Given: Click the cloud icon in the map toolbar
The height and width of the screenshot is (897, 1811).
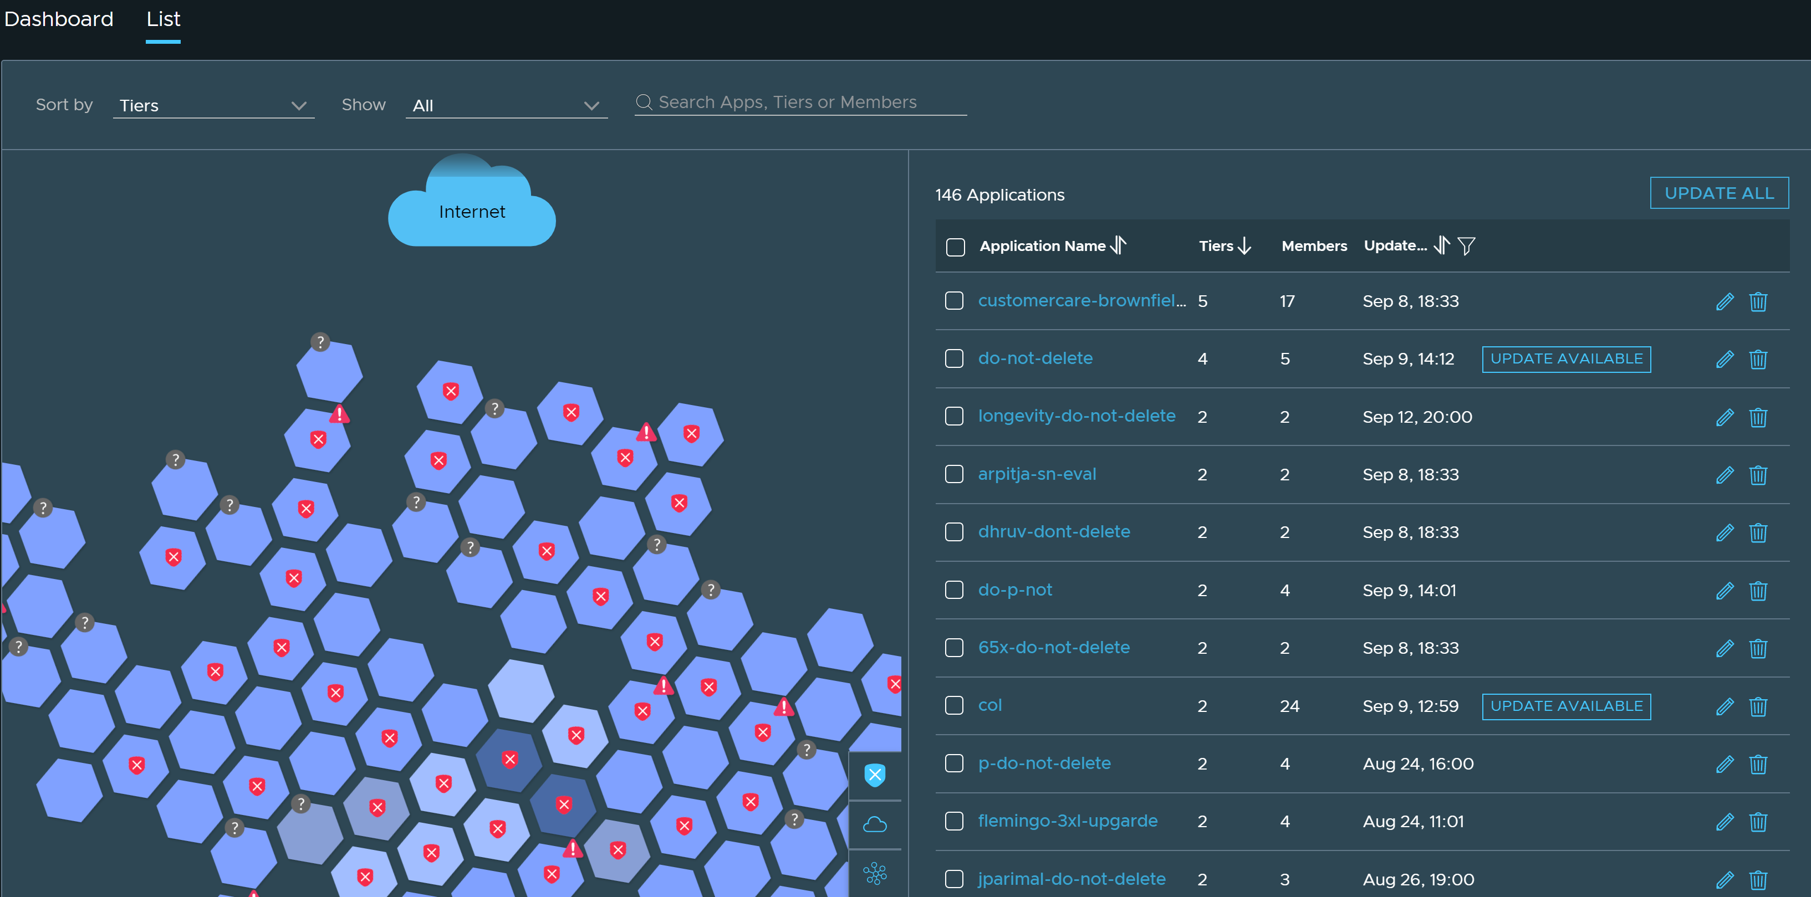Looking at the screenshot, I should point(875,822).
